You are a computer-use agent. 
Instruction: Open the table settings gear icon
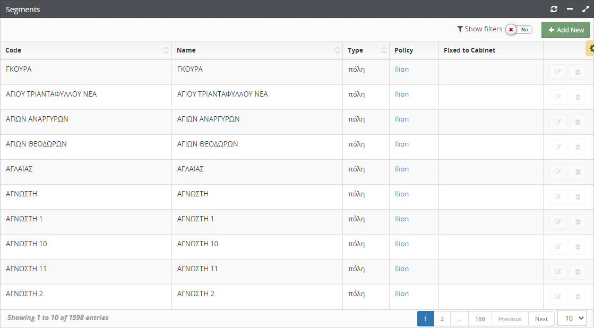[x=591, y=48]
